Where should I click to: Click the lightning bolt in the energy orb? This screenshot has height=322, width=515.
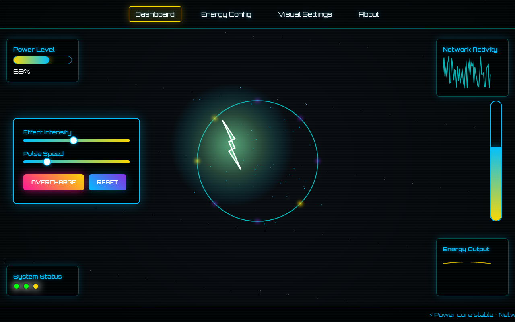click(232, 145)
